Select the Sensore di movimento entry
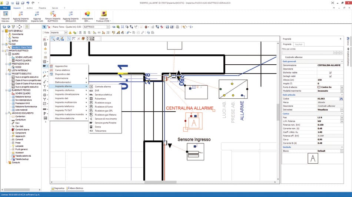 (105, 119)
